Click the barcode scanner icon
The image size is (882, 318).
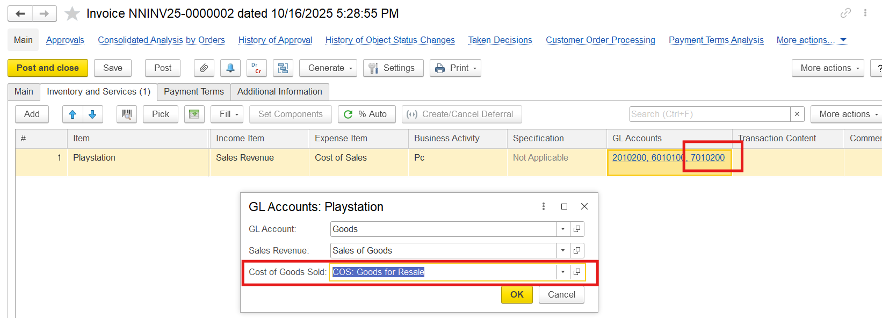127,114
